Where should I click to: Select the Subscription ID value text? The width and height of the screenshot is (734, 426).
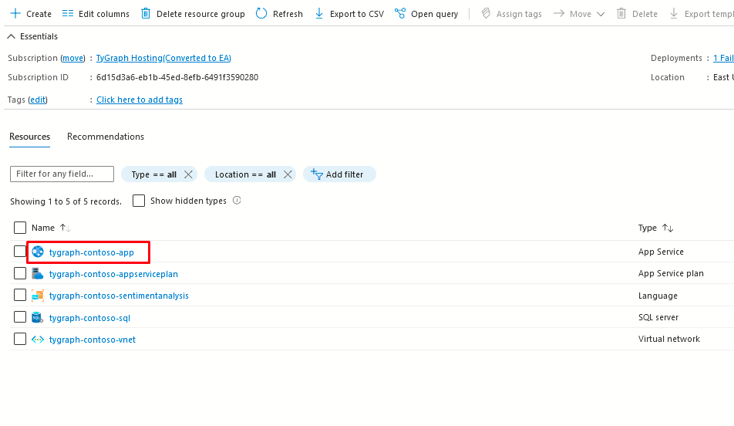[x=177, y=77]
